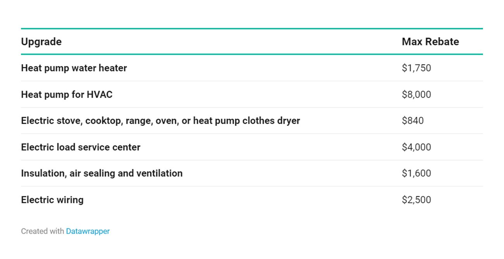
Task: Select the Heat pump for HVAC label
Action: [x=67, y=94]
